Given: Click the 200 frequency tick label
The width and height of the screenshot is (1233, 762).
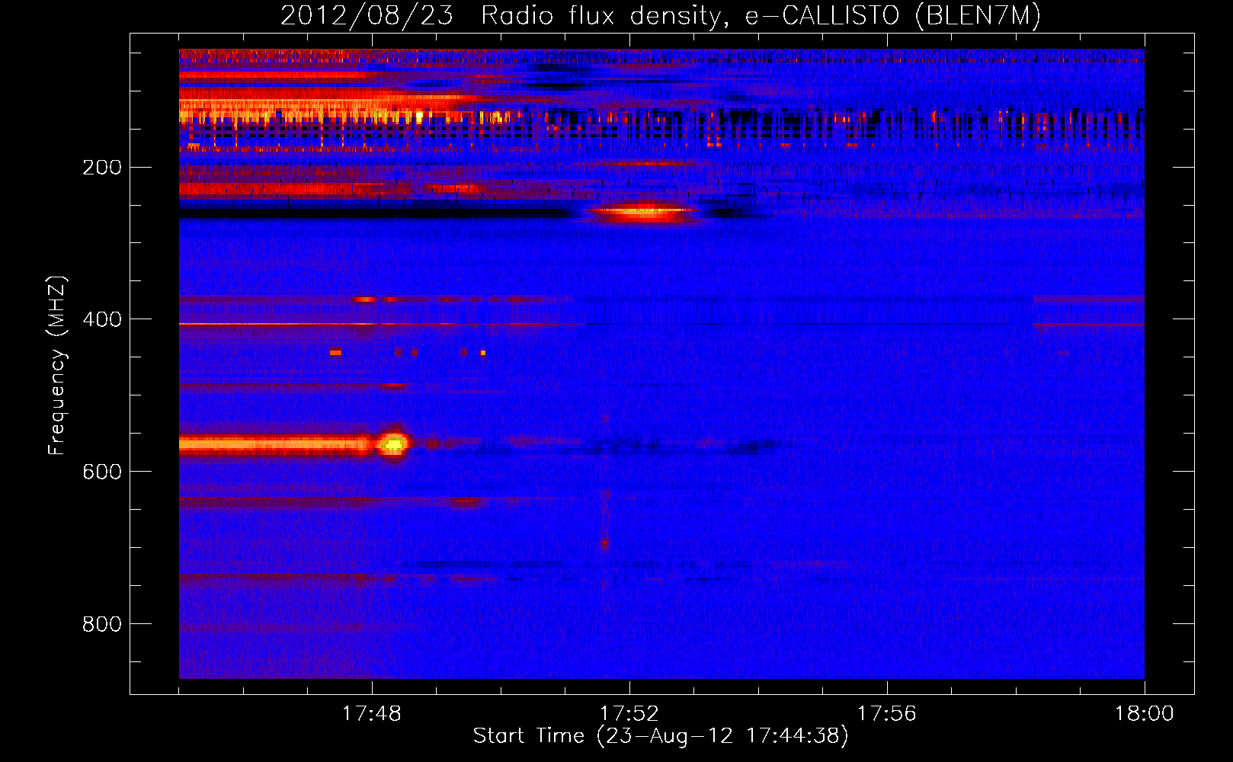Looking at the screenshot, I should 102,168.
